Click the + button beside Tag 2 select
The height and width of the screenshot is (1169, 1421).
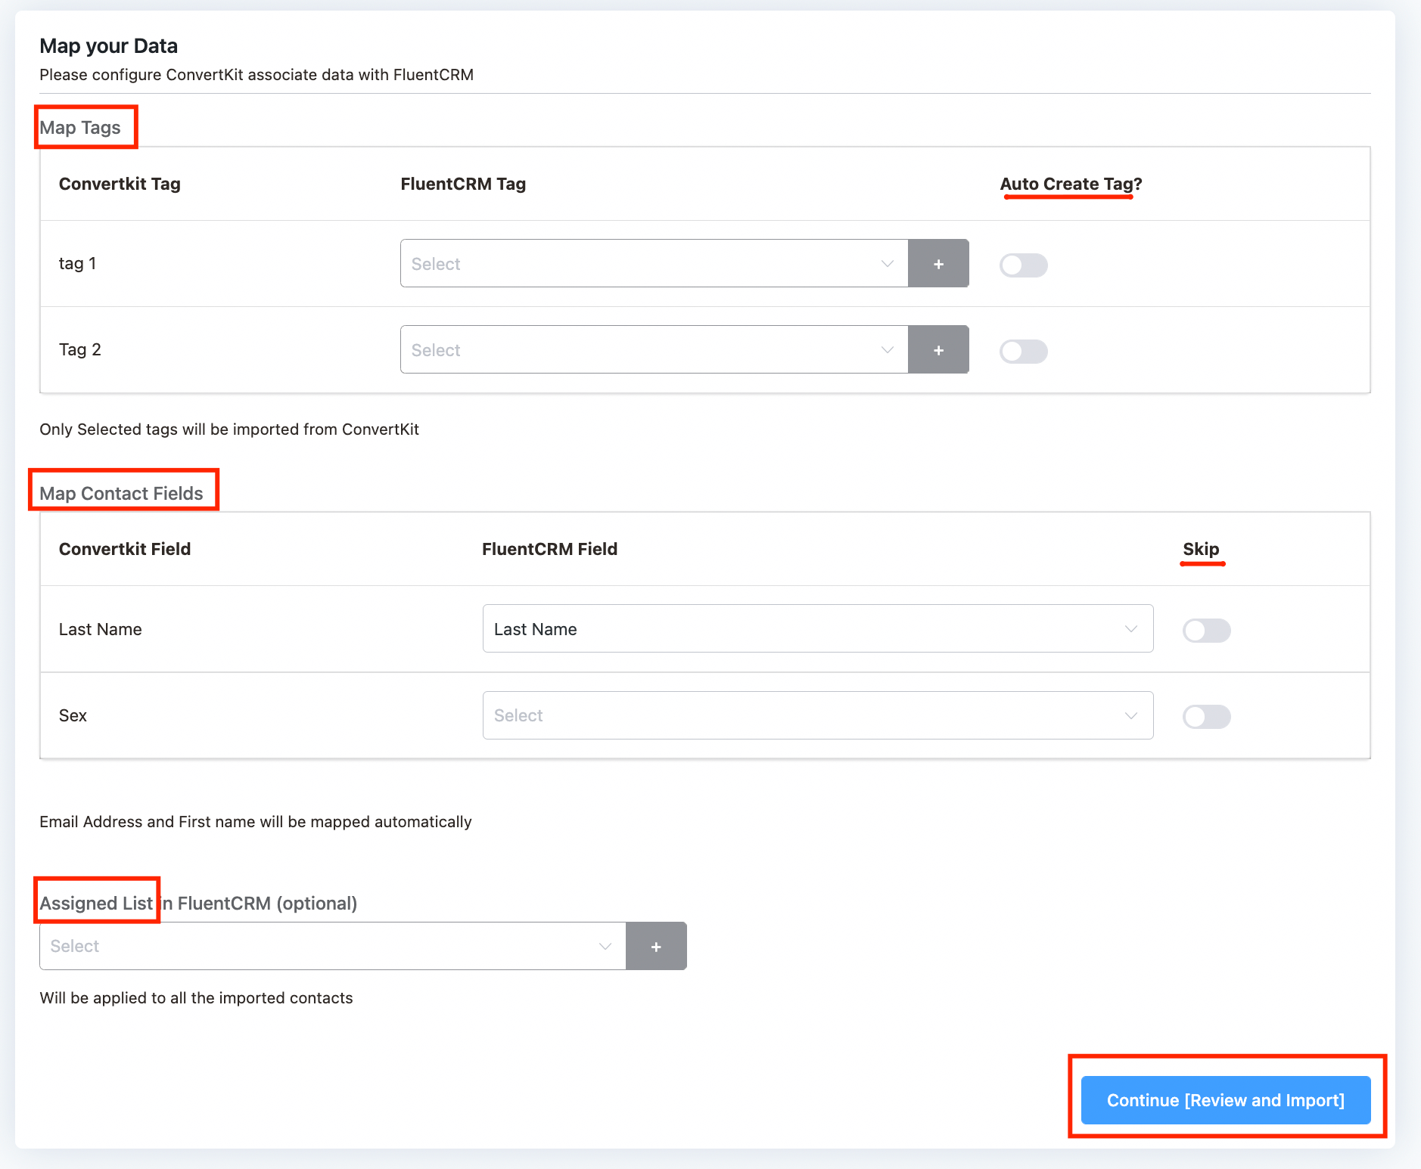tap(938, 349)
